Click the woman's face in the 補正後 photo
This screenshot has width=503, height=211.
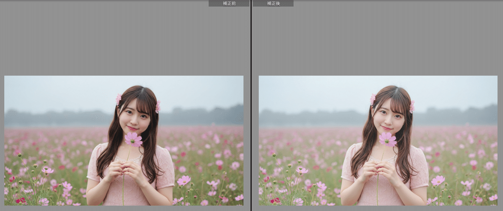389,115
